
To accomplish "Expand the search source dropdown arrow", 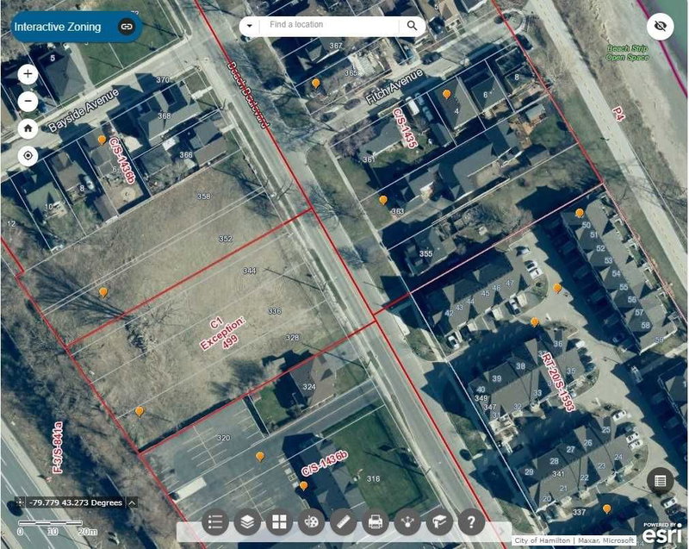I will click(x=249, y=26).
